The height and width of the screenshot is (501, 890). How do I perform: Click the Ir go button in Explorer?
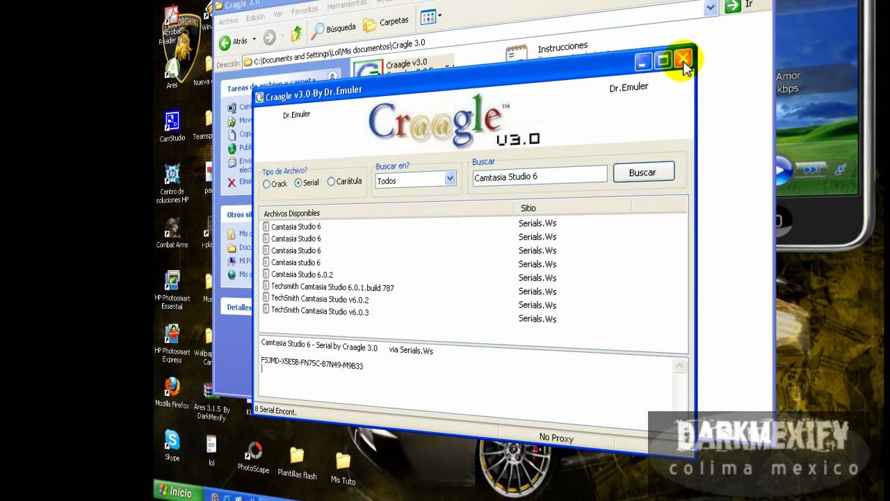point(738,6)
